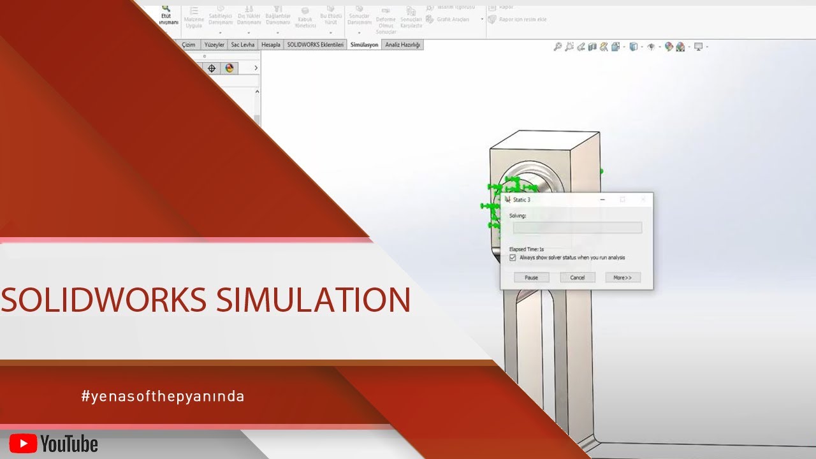Expand Bağlantılar Danışmanı dropdown arrow
Screen dimensions: 816x459
277,33
